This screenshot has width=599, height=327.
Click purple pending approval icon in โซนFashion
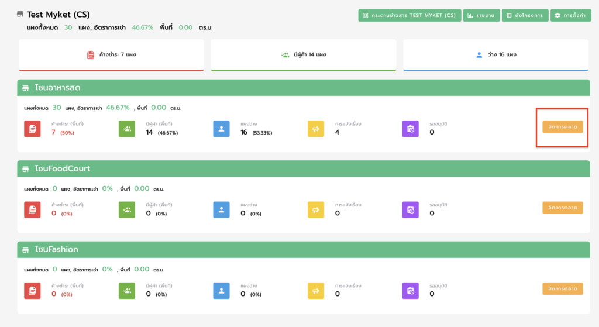(411, 290)
